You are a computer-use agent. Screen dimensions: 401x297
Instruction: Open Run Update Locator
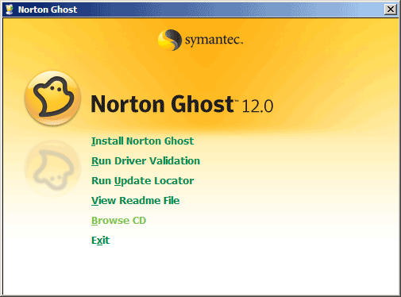(142, 181)
